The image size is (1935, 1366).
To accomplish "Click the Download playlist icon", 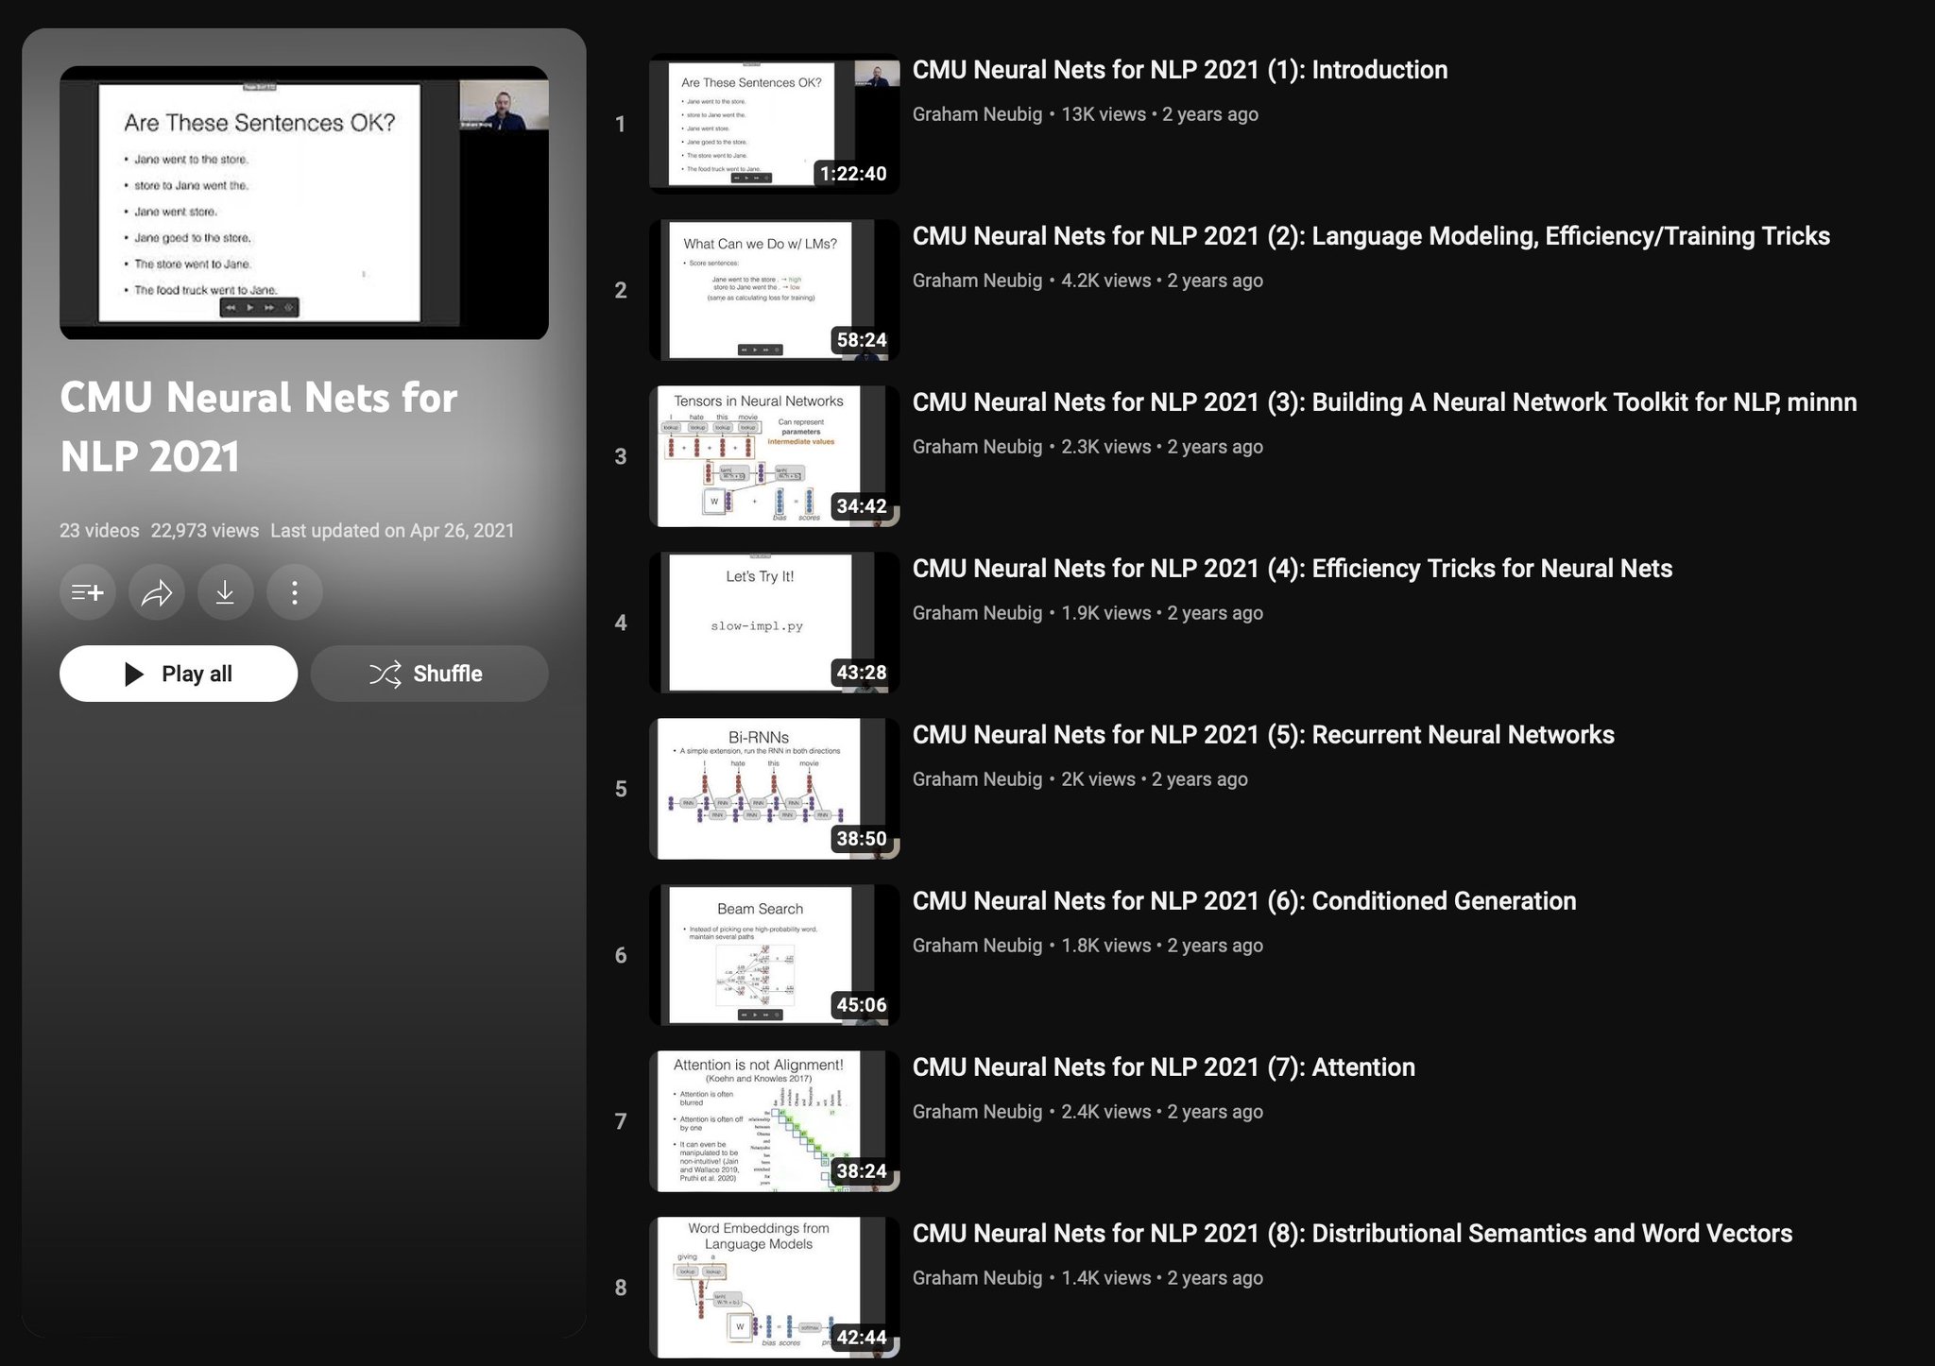I will pos(226,592).
